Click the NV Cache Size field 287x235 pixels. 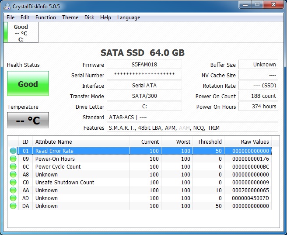point(258,75)
